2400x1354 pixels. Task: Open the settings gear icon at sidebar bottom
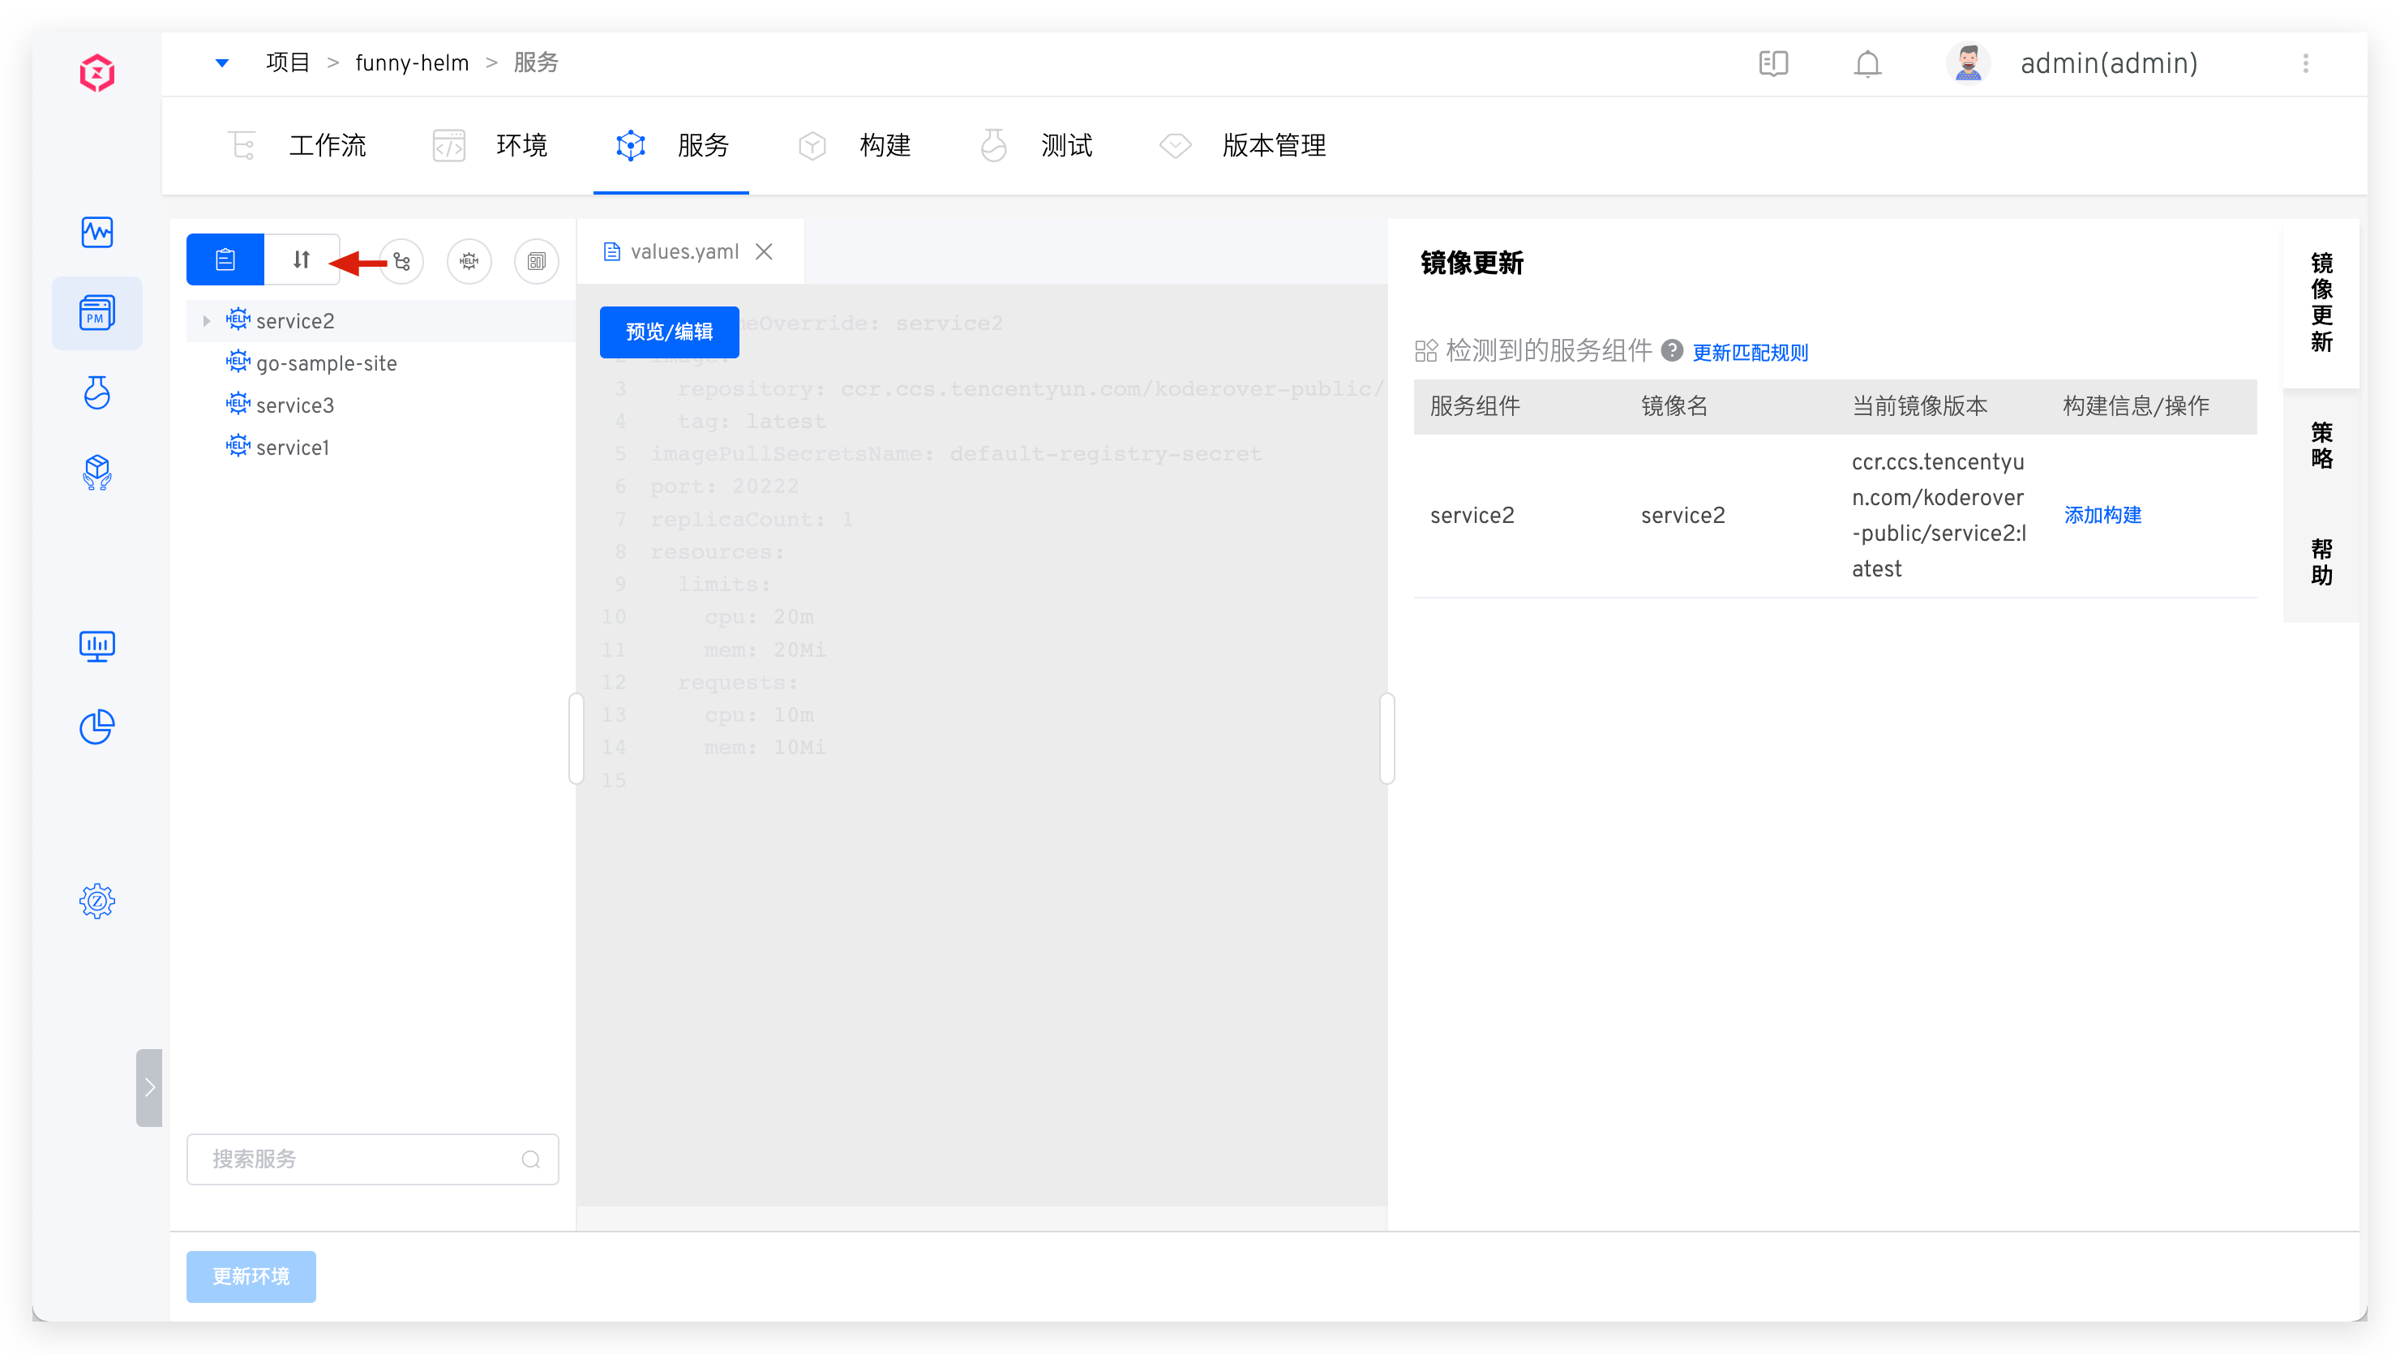tap(98, 900)
